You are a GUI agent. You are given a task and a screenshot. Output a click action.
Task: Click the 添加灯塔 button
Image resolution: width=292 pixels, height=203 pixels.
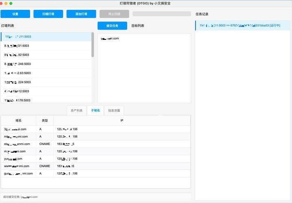pos(81,14)
